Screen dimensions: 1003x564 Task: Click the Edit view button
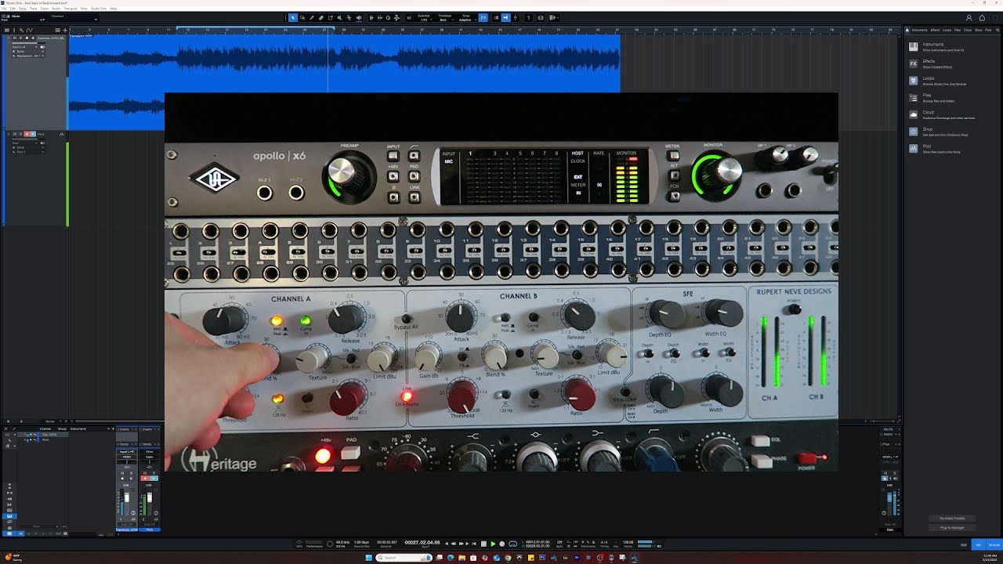964,544
